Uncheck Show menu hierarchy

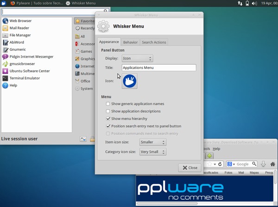pyautogui.click(x=126, y=119)
